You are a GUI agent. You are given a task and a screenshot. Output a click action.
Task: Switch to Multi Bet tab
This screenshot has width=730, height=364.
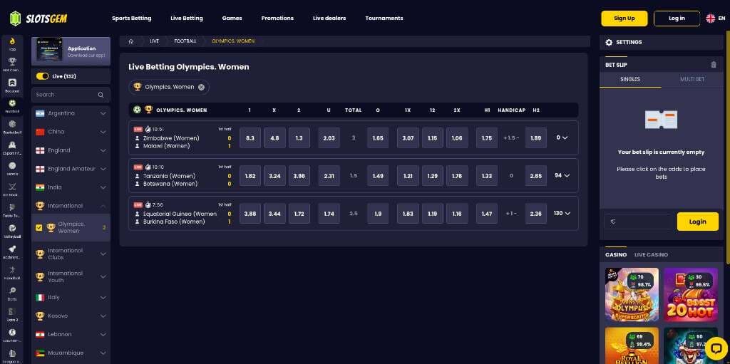pyautogui.click(x=692, y=79)
